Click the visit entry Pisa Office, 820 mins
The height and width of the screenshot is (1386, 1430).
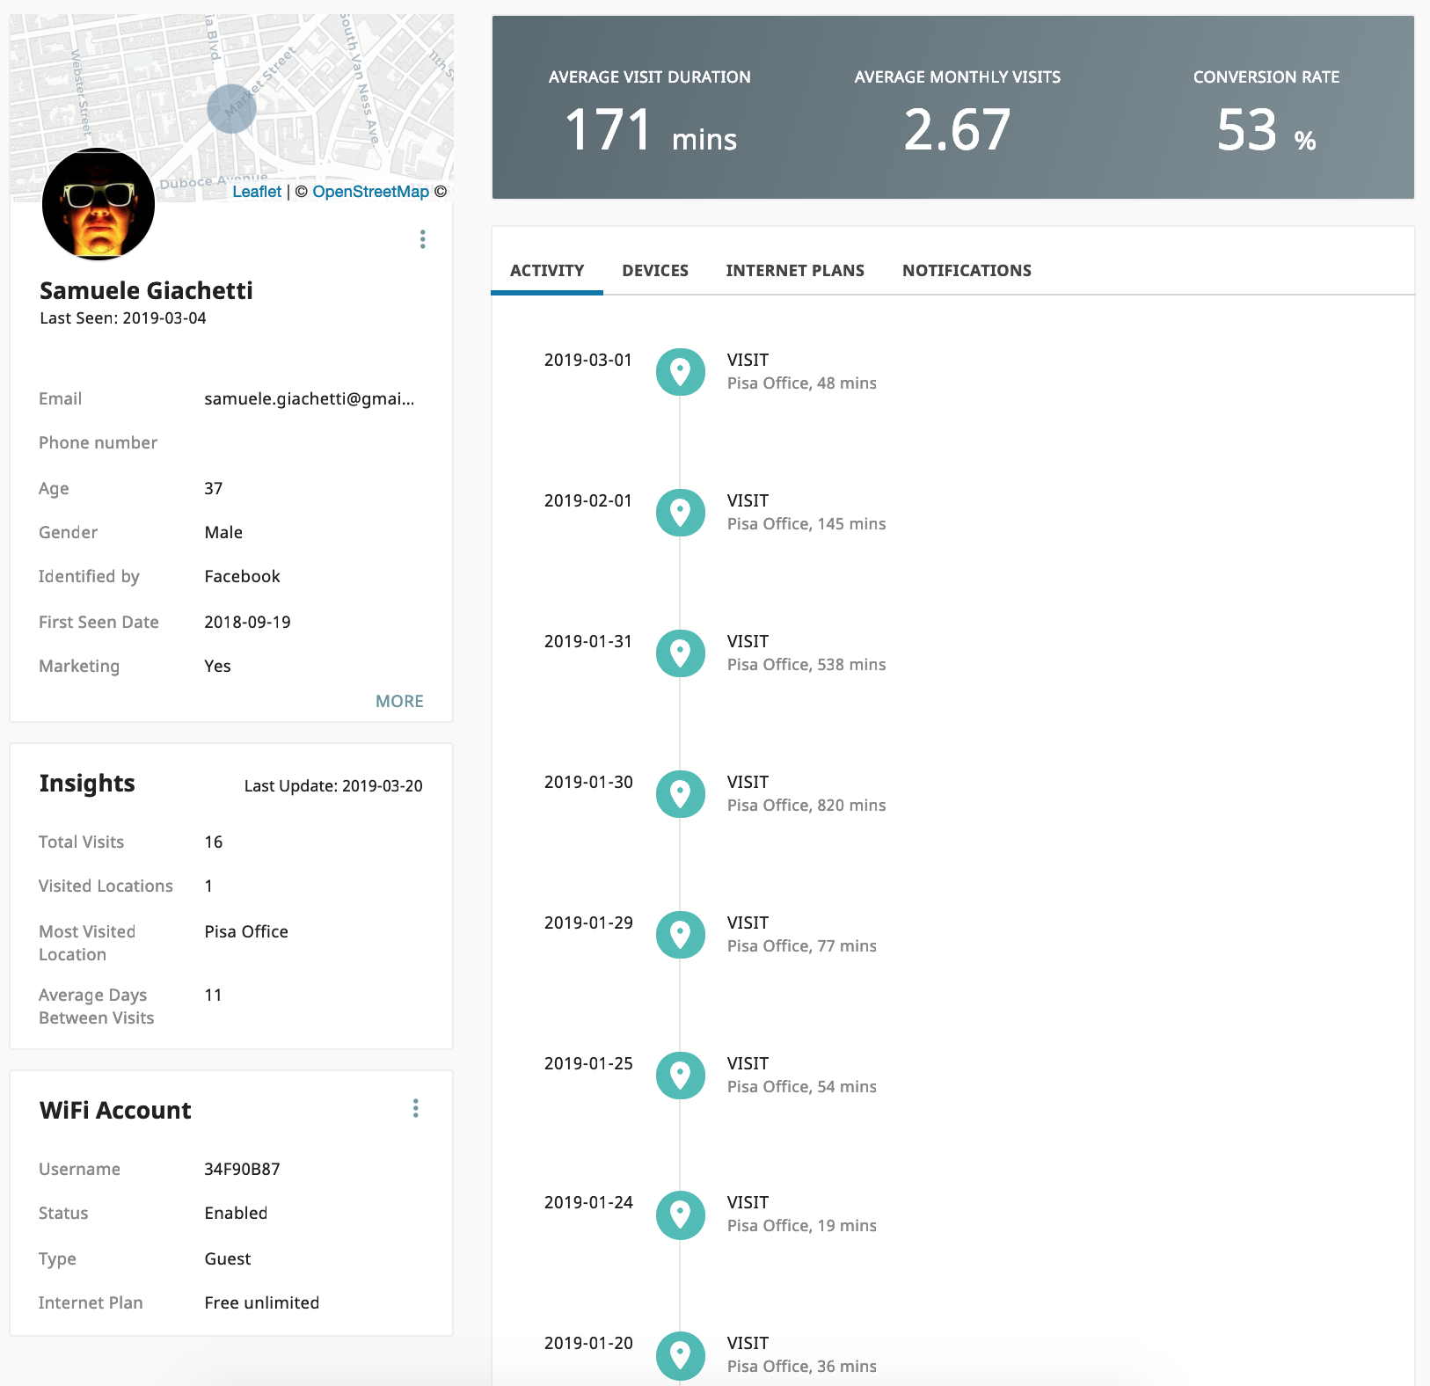(806, 806)
